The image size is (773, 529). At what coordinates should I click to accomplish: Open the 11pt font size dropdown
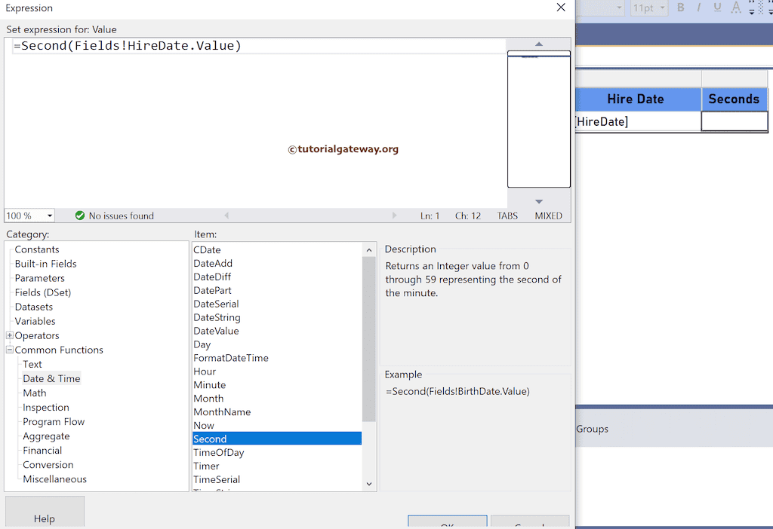pos(663,8)
